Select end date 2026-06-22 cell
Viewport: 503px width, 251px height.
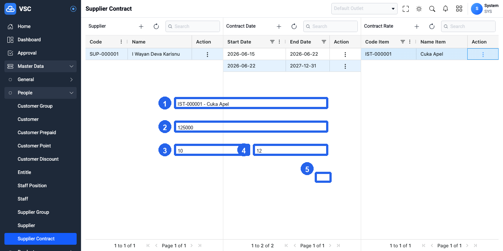pos(308,54)
